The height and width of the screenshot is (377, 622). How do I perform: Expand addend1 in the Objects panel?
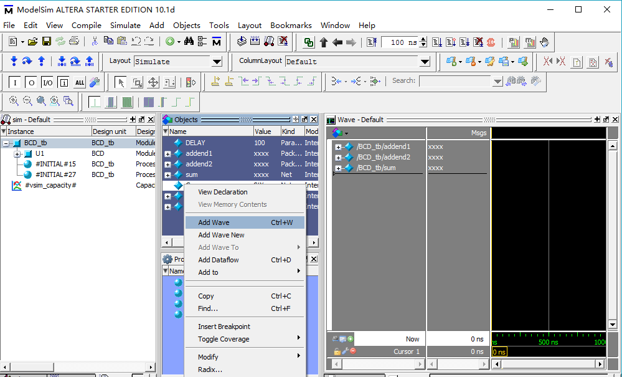(x=168, y=154)
